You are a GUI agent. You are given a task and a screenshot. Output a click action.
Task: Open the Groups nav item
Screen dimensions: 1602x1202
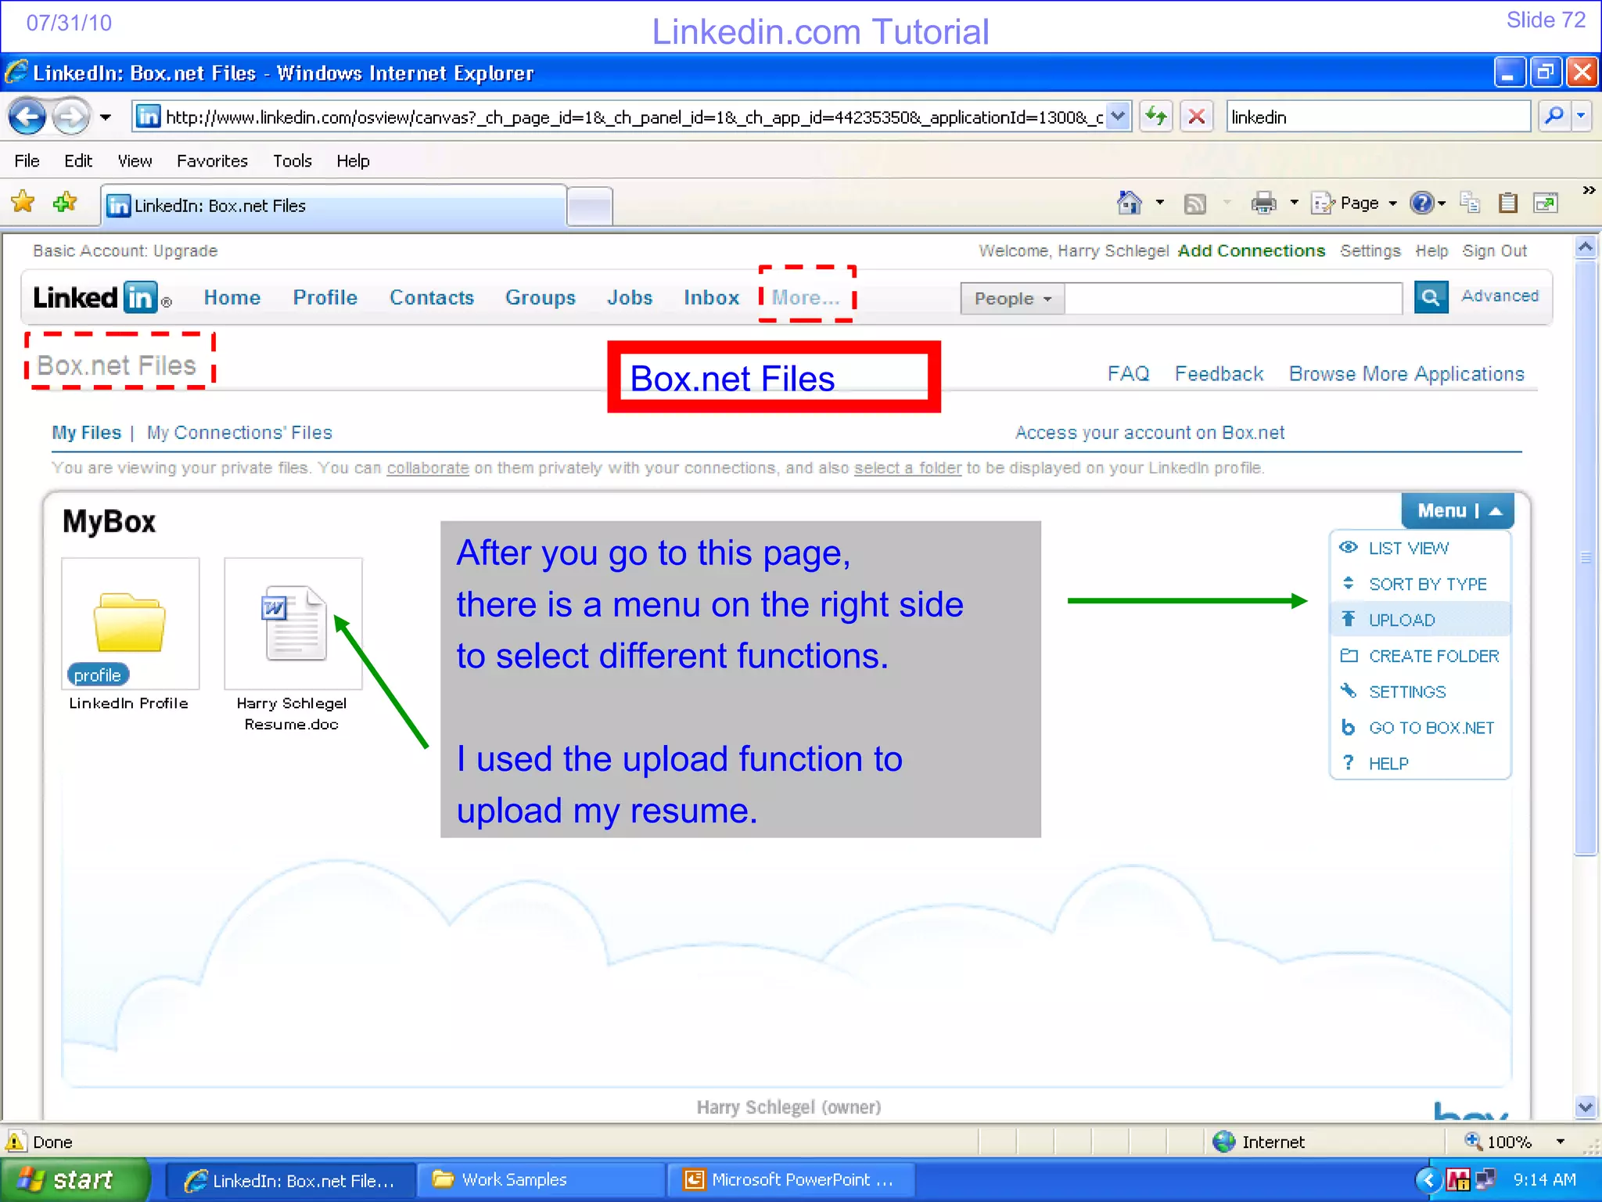pyautogui.click(x=541, y=298)
